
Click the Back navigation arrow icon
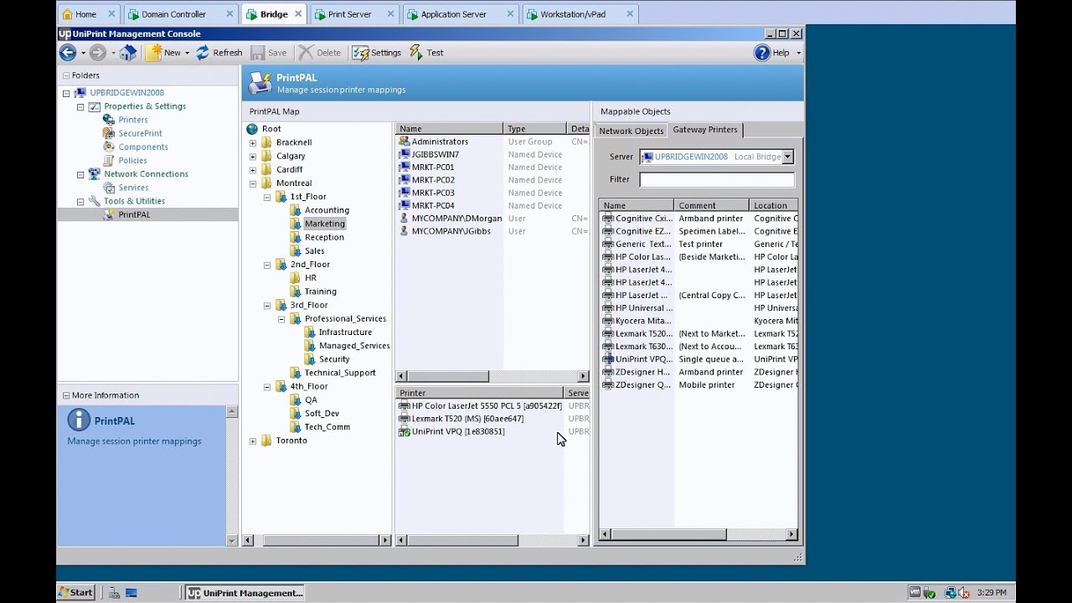(x=68, y=53)
